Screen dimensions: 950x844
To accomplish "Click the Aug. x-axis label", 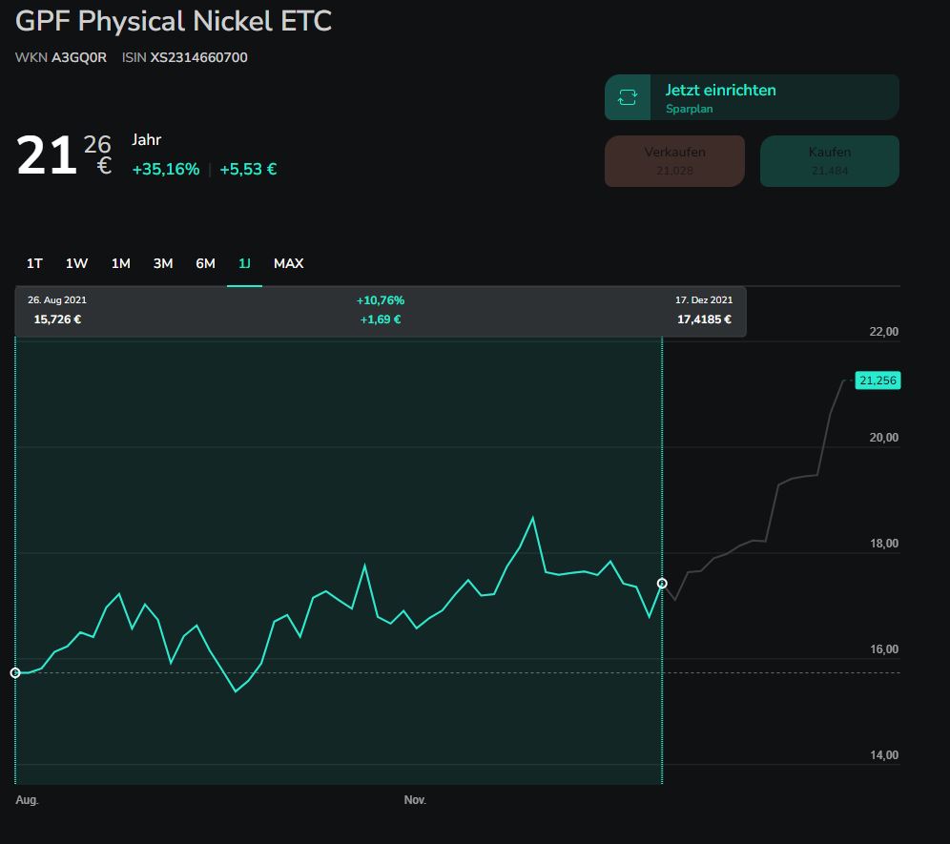I will [27, 800].
